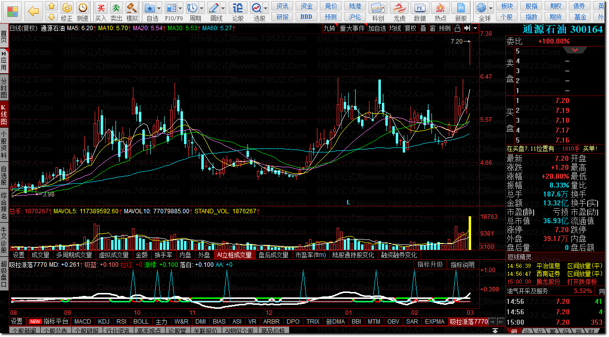The image size is (609, 337).
Task: Toggle 九转 indicator on chart
Action: (x=329, y=28)
